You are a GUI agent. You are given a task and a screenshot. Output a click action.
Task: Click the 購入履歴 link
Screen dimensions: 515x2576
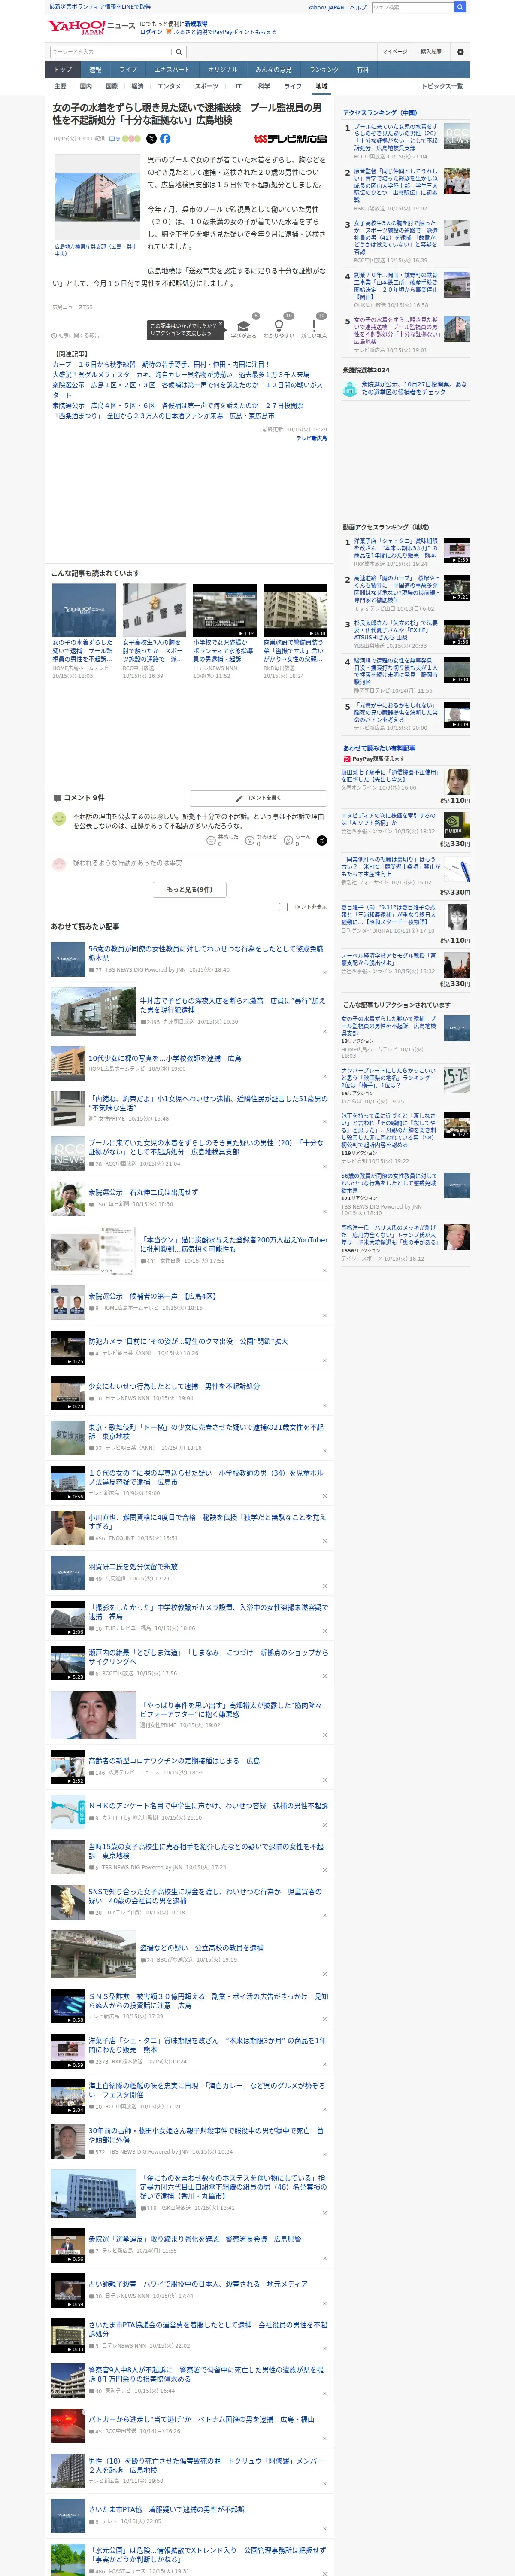point(431,52)
